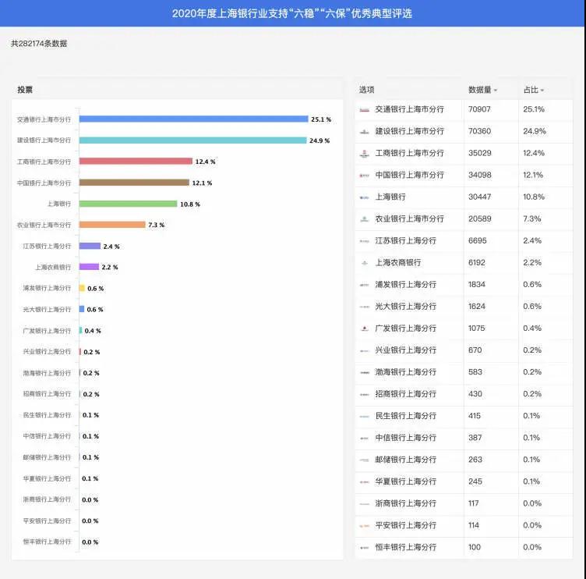586x579 pixels.
Task: Click the 选项 column header
Action: pyautogui.click(x=367, y=90)
